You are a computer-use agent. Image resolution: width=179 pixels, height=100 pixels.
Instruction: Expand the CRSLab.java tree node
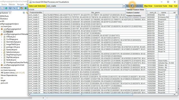pos(2,37)
